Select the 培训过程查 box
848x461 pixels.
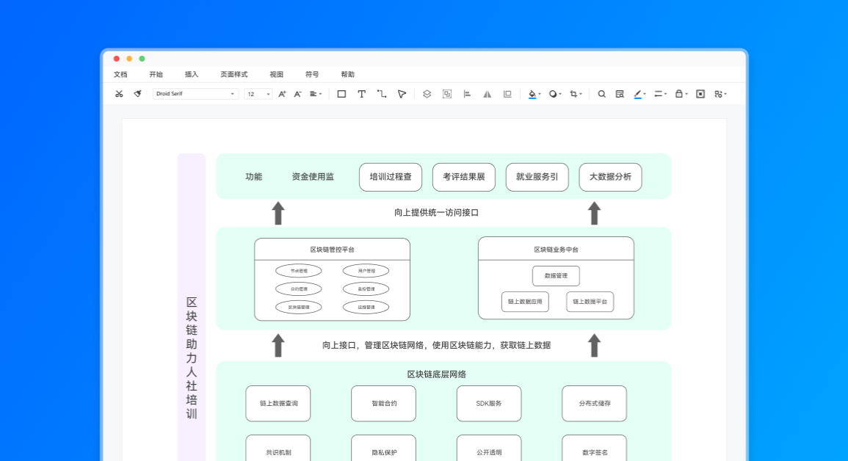tap(391, 177)
